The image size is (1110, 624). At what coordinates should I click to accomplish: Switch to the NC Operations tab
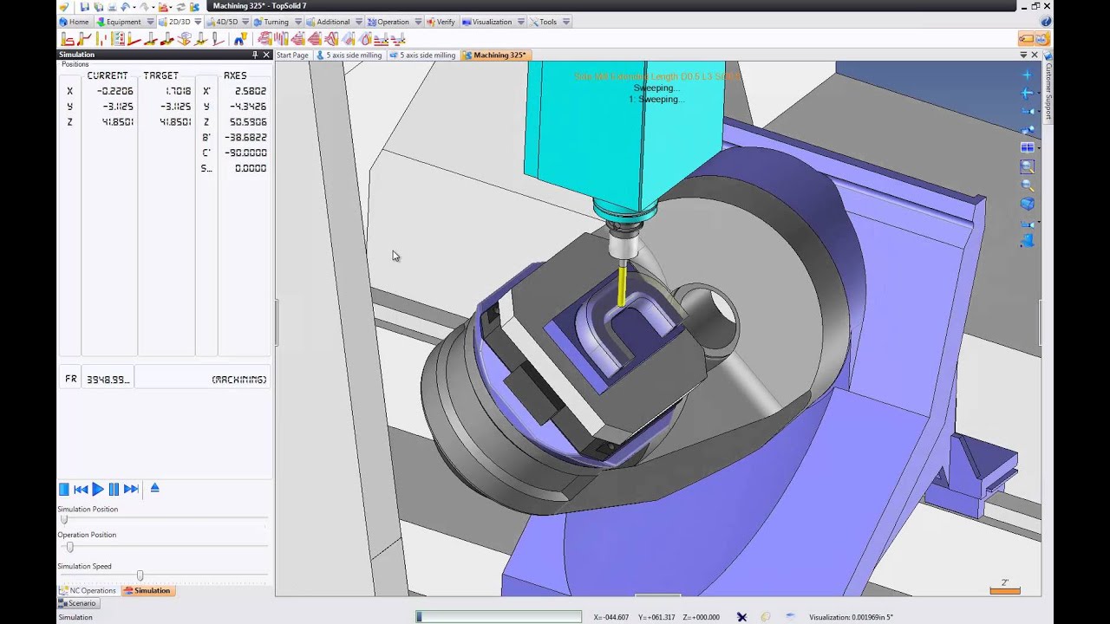tap(87, 591)
